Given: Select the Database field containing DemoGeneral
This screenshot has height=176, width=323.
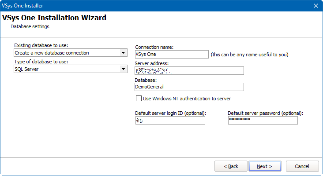Looking at the screenshot, I should point(189,87).
